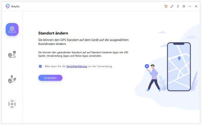Select the Change Location mode icon
The height and width of the screenshot is (125, 202).
[12, 29]
